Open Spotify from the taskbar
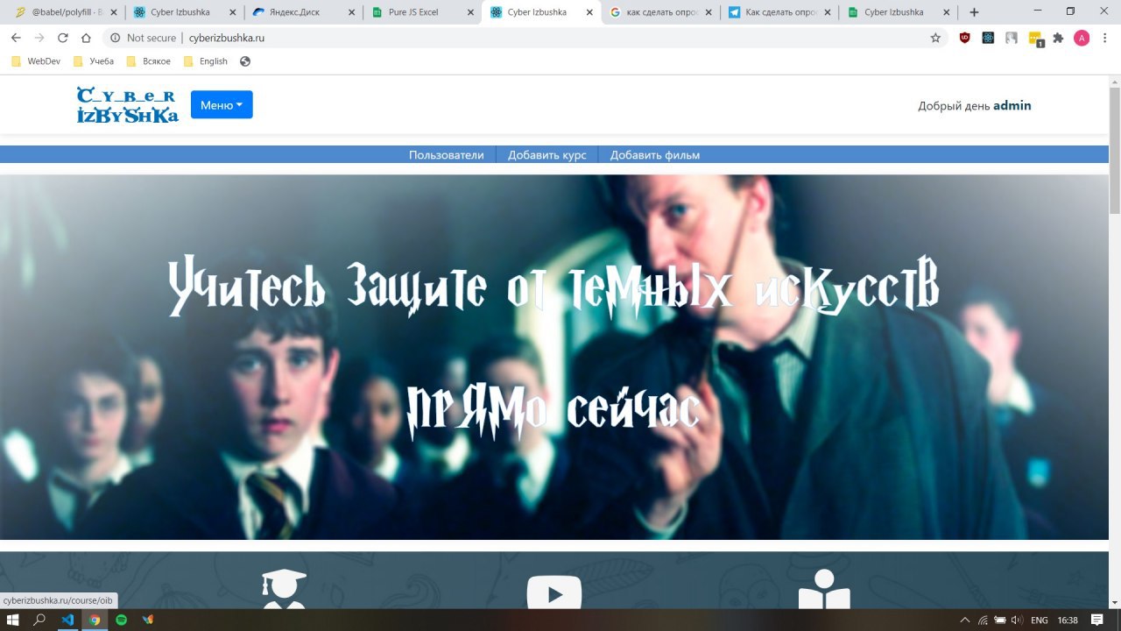Screen dimensions: 1121x631 click(122, 620)
